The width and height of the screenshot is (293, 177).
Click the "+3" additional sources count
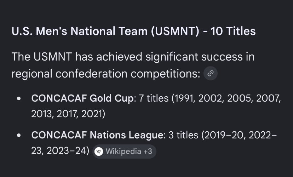tap(148, 152)
